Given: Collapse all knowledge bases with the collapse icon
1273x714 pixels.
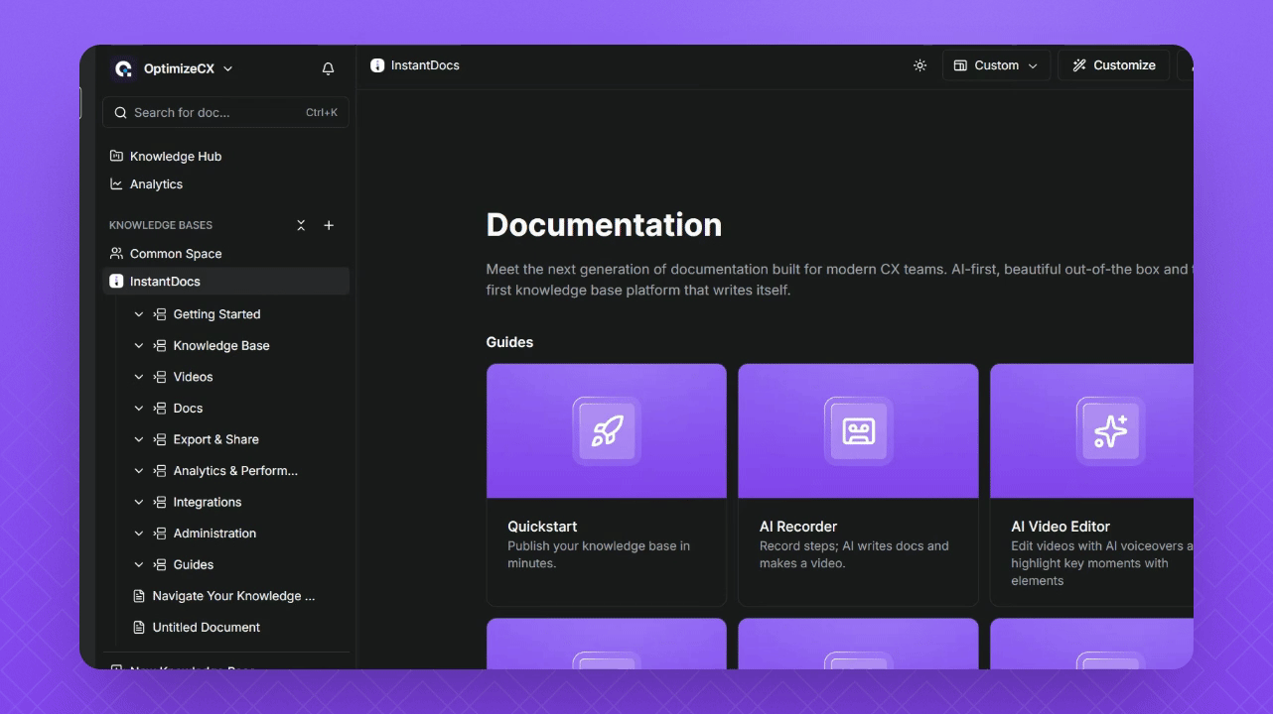Looking at the screenshot, I should pyautogui.click(x=301, y=225).
